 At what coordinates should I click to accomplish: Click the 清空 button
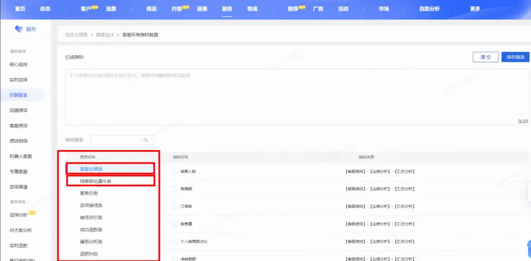coord(486,57)
